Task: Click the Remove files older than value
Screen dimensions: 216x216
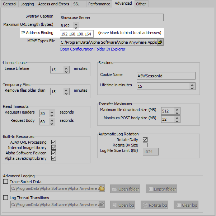Action: click(x=57, y=92)
